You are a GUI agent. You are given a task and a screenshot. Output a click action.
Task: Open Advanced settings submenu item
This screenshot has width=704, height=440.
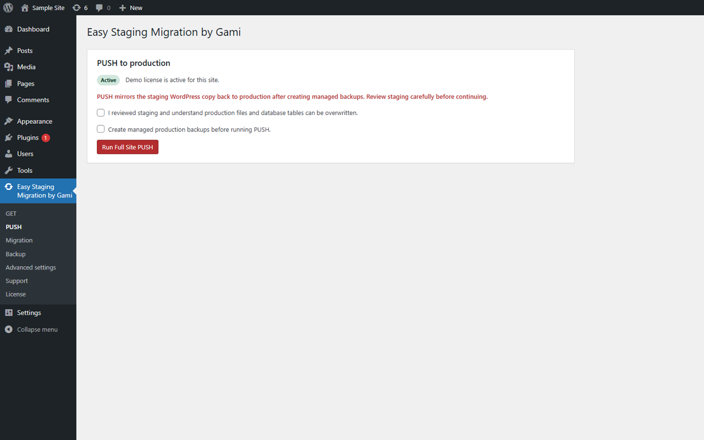(31, 267)
